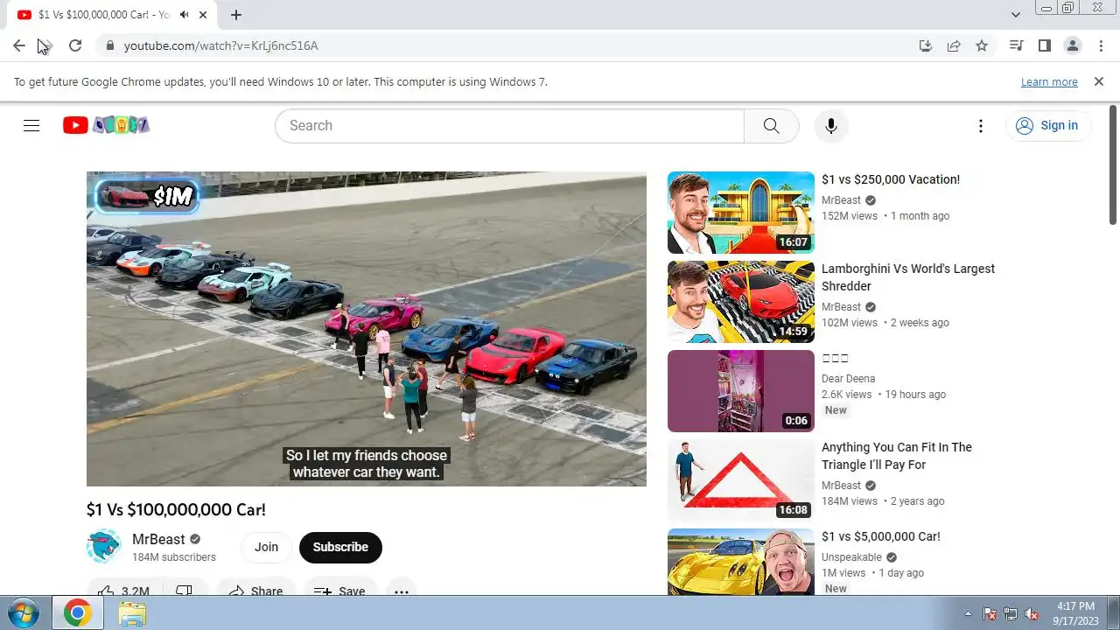This screenshot has width=1120, height=630.
Task: Open the tab search chevron
Action: pos(1016,15)
